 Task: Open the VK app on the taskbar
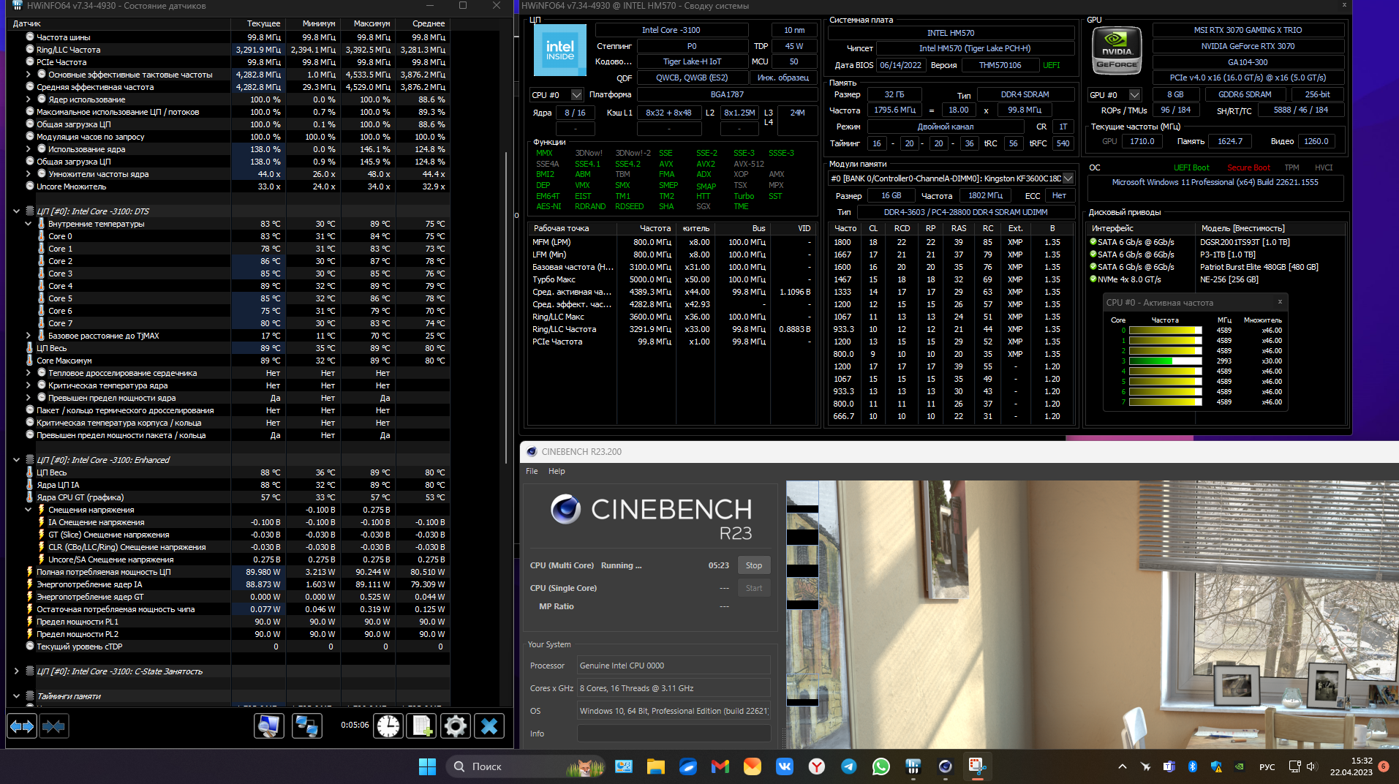[785, 766]
